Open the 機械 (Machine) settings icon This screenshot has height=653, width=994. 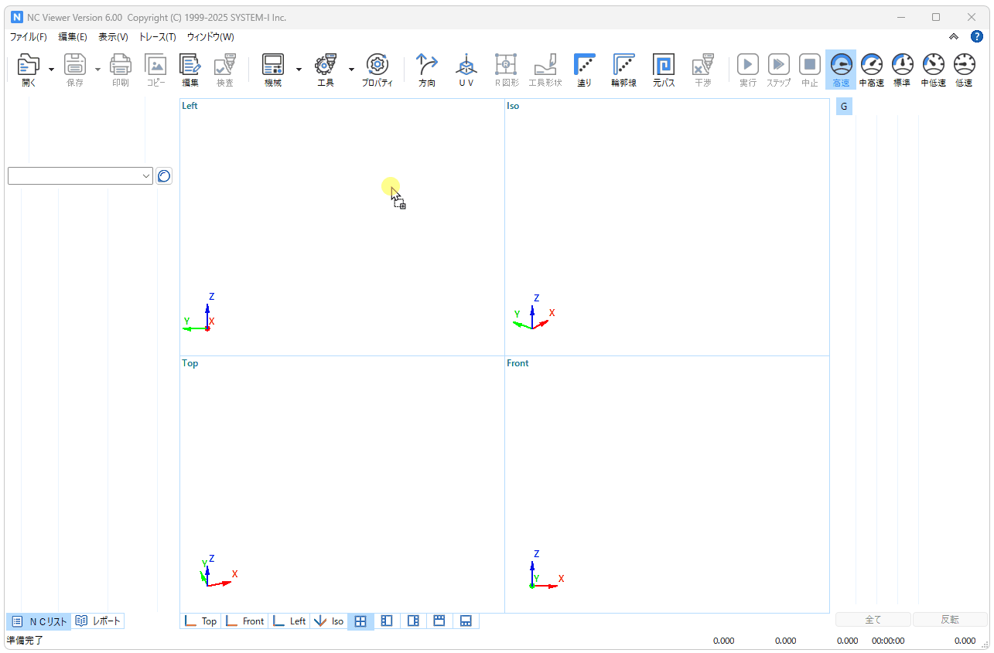273,70
